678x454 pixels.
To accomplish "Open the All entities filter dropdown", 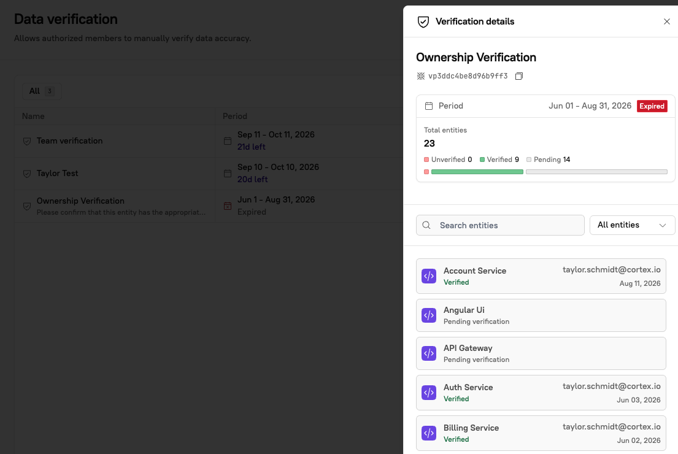I will coord(632,225).
